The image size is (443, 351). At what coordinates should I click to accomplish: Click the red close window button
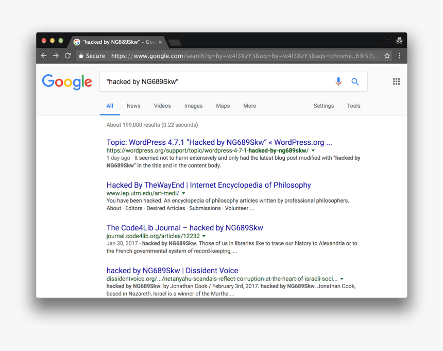click(44, 41)
